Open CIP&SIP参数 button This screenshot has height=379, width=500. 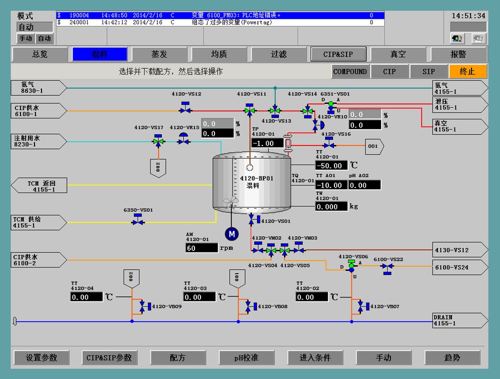[x=109, y=357]
